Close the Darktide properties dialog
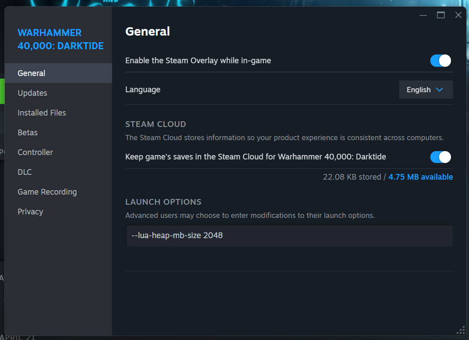The image size is (469, 340). [458, 15]
